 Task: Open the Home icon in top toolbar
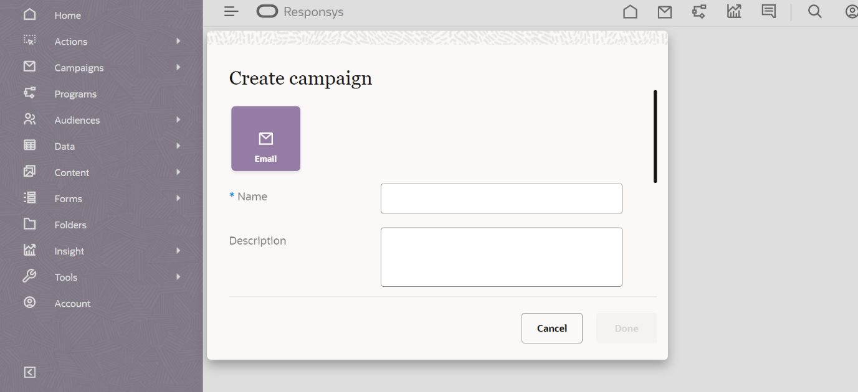click(630, 12)
